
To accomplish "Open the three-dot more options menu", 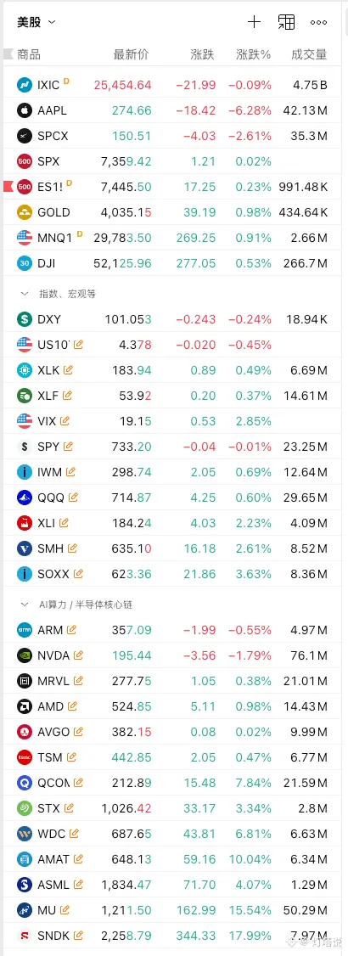I will click(319, 23).
